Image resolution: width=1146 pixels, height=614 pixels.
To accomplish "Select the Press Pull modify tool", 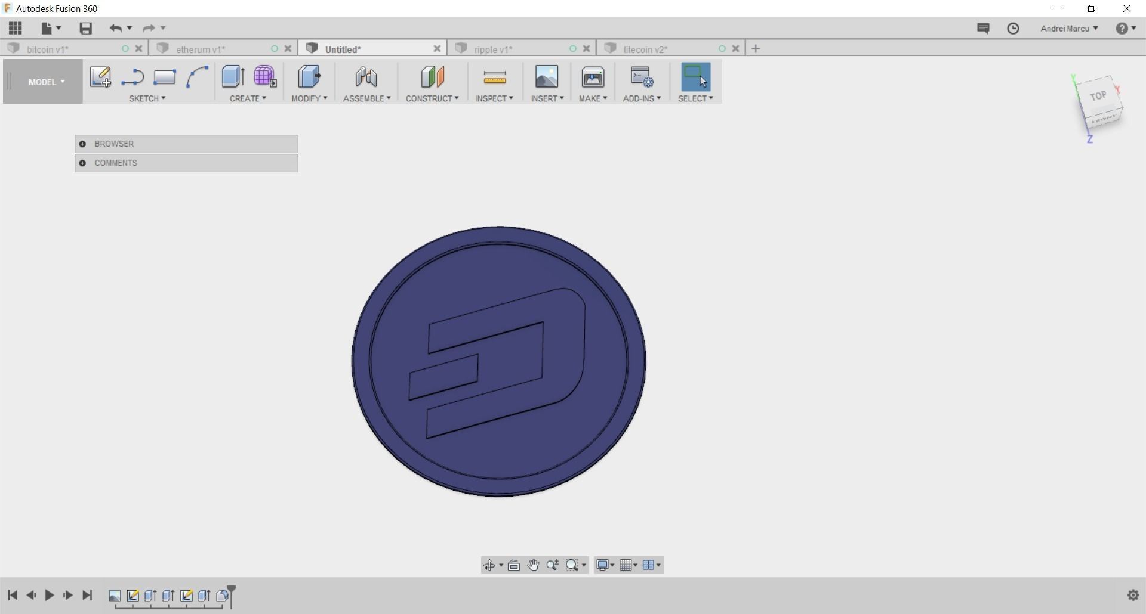I will [309, 77].
